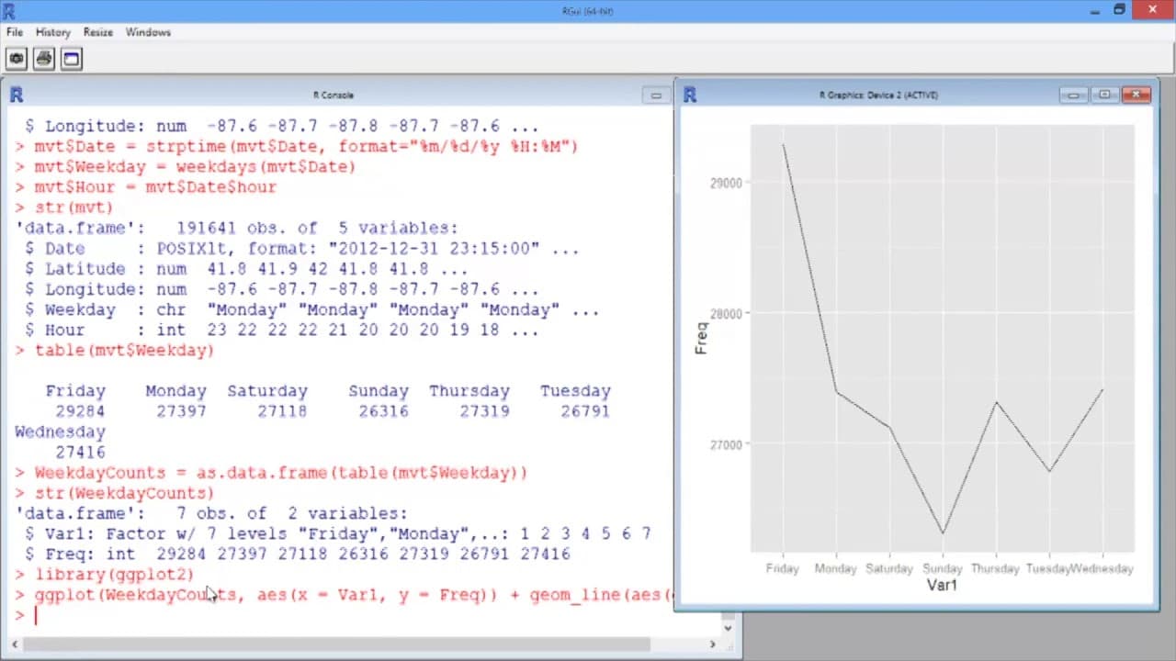Click the Sunday count value 26316
Screen dimensions: 1176x661
383,411
